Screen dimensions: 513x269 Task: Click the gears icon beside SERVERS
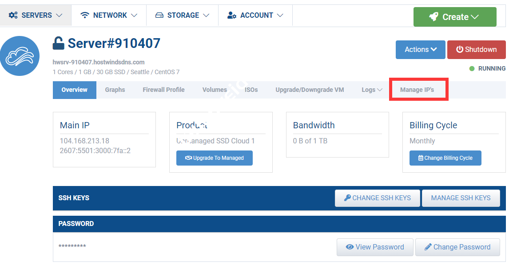point(13,16)
